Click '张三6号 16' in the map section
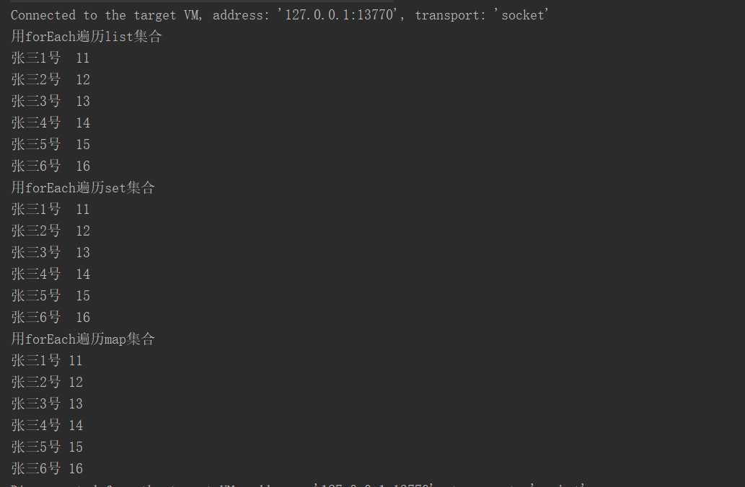The image size is (745, 487). (47, 468)
